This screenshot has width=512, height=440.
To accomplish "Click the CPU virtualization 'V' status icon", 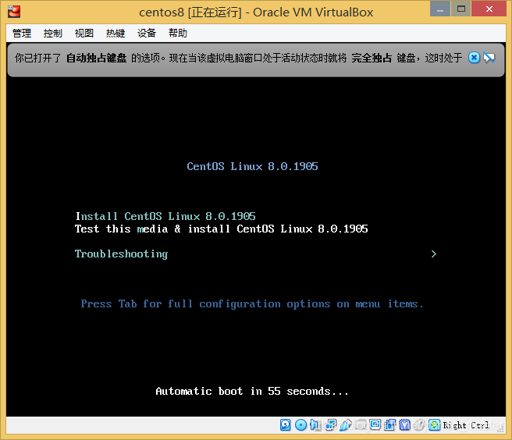I will pos(405,425).
